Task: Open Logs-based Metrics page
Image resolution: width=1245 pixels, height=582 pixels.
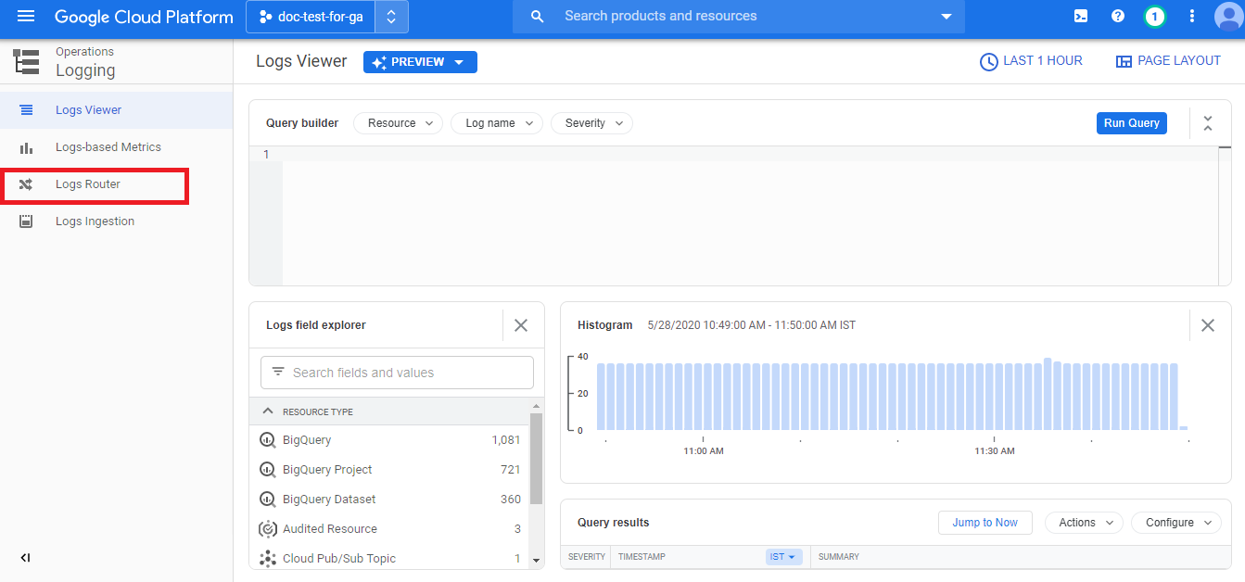Action: coord(108,147)
